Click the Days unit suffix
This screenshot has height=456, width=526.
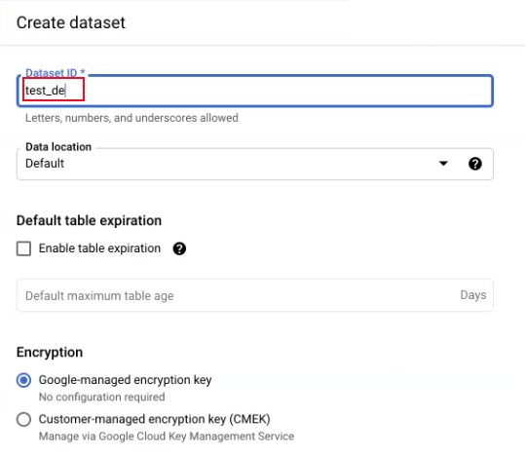473,295
